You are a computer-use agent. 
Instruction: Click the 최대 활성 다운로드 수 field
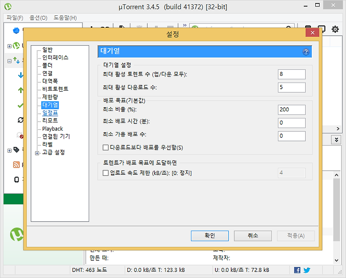pyautogui.click(x=292, y=87)
